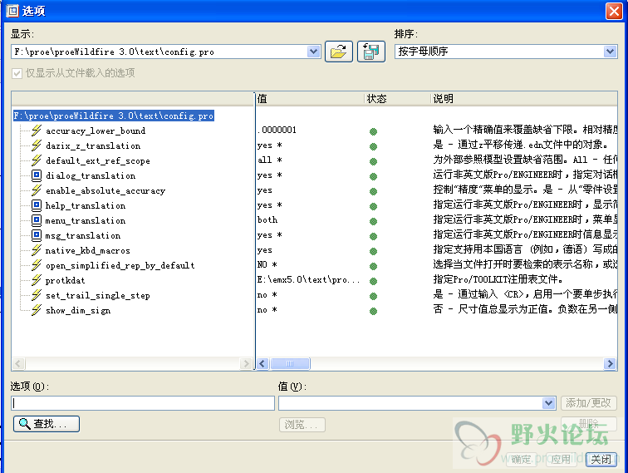This screenshot has width=628, height=473.
Task: Select the dialog_translation option
Action: click(x=91, y=175)
